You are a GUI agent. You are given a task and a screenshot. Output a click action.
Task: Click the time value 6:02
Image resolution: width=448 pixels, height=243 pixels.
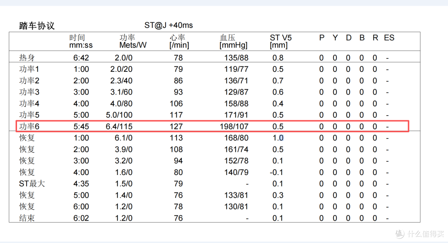coord(81,218)
